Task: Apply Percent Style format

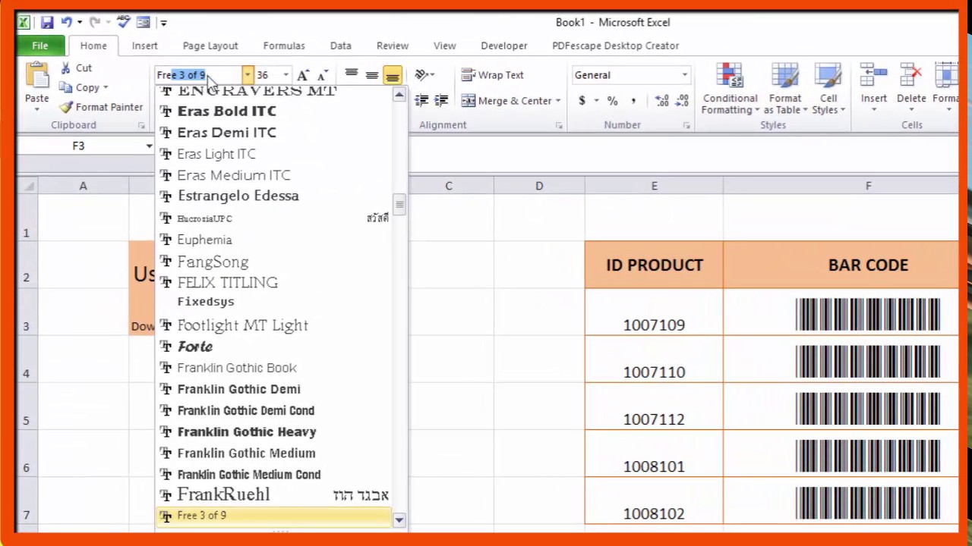Action: (x=613, y=101)
